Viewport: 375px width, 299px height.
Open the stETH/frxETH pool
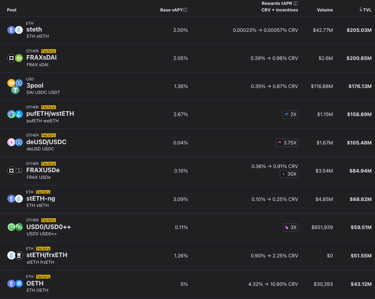(46, 255)
